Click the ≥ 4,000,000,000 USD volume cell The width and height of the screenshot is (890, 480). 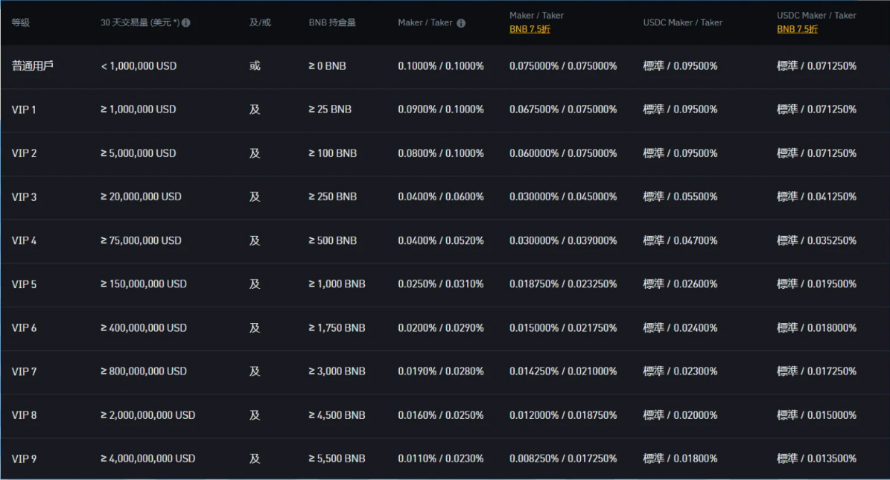point(147,458)
